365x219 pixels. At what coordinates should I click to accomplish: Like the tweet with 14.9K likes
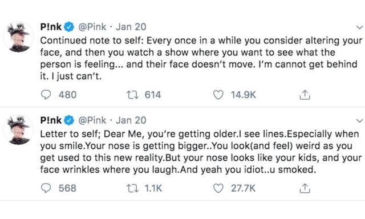tap(218, 95)
